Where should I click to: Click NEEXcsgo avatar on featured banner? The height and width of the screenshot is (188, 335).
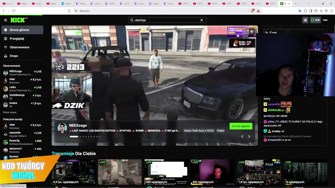click(62, 128)
